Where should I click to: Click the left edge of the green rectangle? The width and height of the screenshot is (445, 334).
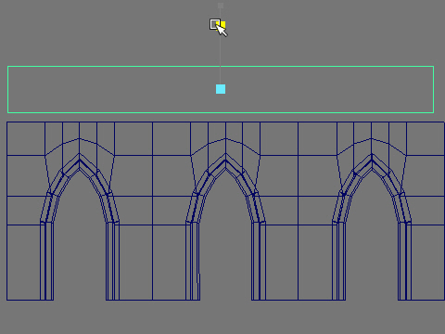(7, 89)
